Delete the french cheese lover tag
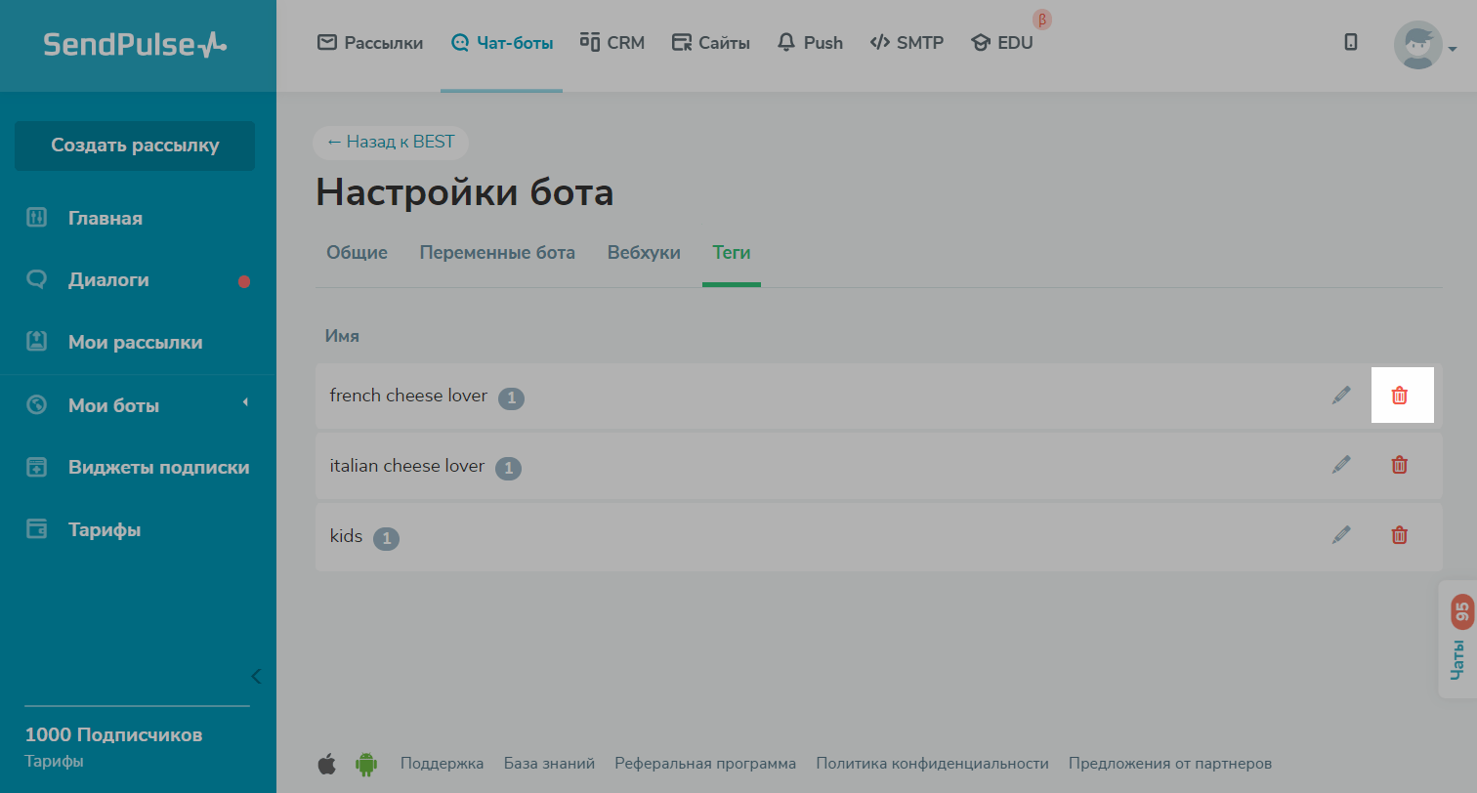 point(1400,396)
